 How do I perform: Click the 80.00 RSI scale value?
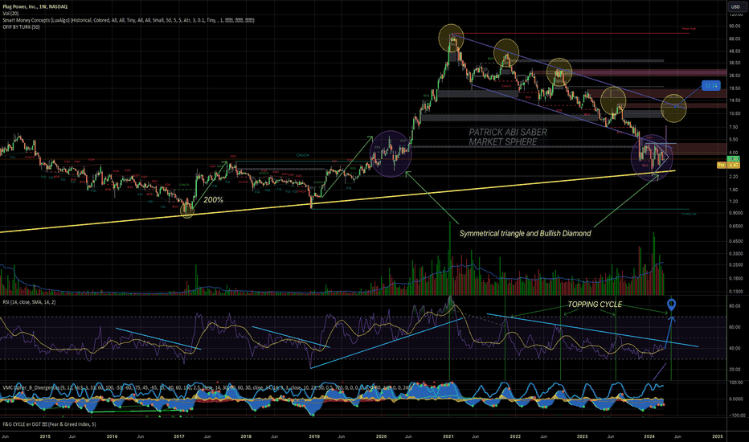[x=735, y=306]
